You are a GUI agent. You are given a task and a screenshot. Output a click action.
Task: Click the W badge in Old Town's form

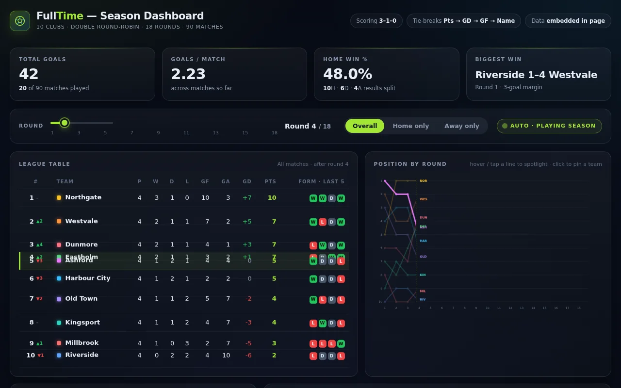click(313, 300)
